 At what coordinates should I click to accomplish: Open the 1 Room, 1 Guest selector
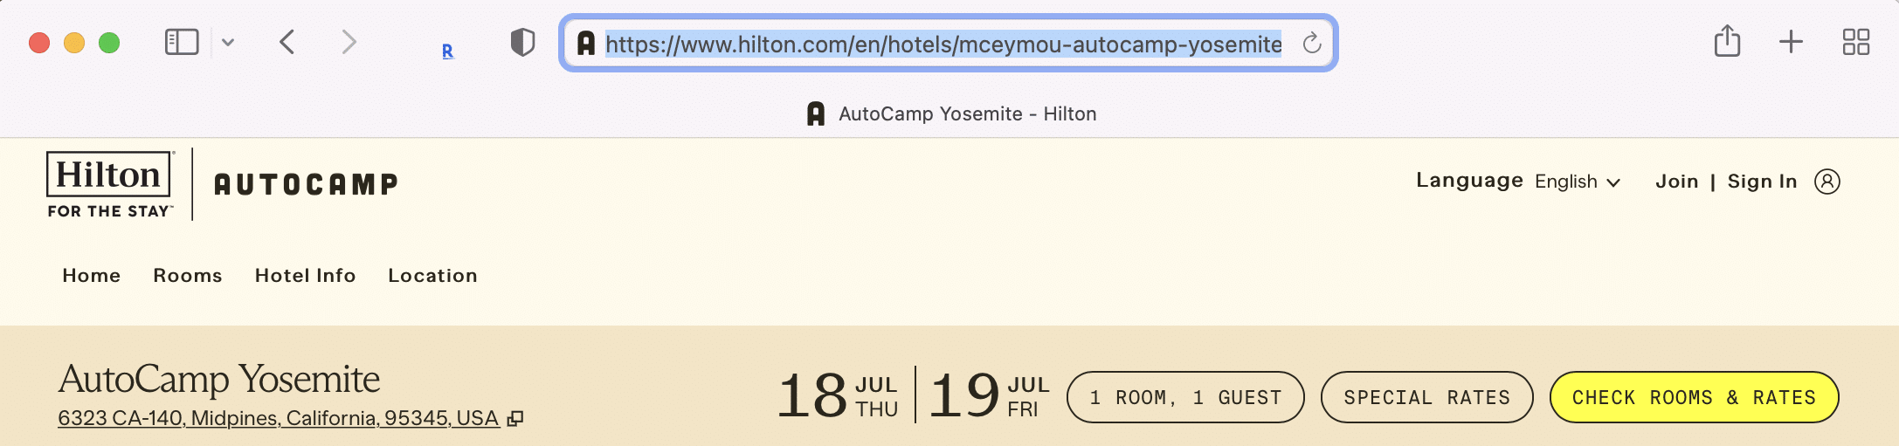1185,397
